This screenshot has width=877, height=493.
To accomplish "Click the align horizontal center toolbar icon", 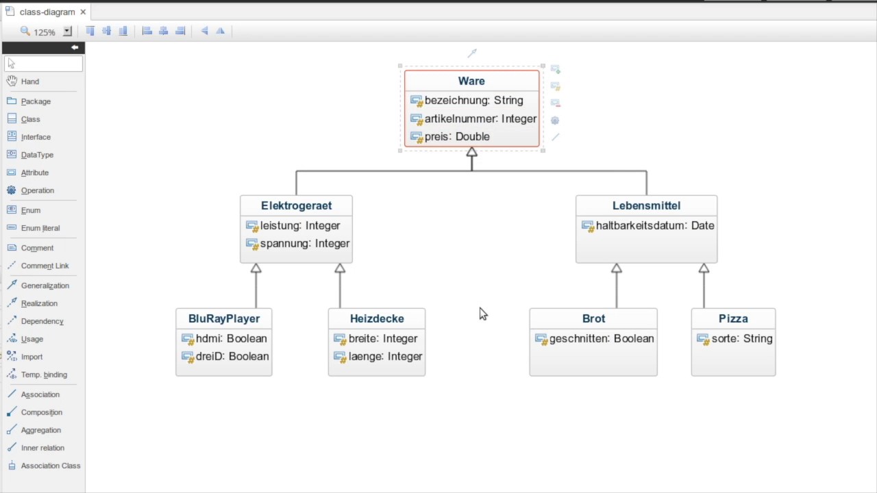I will pos(163,31).
